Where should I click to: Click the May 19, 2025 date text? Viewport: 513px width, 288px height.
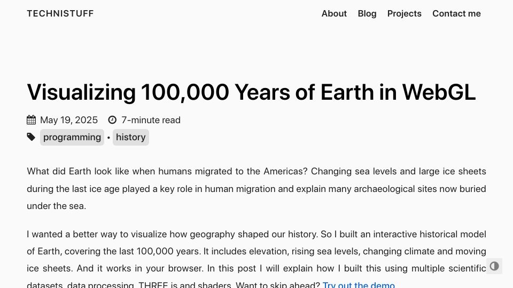pos(69,120)
